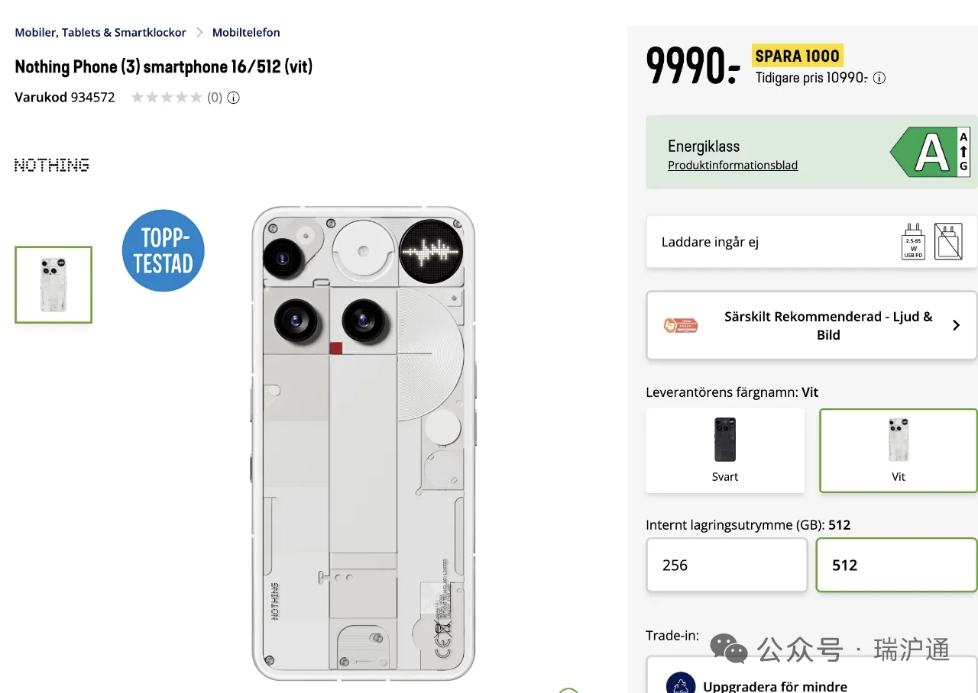Image resolution: width=978 pixels, height=693 pixels.
Task: Select the Svart color option
Action: tap(725, 450)
